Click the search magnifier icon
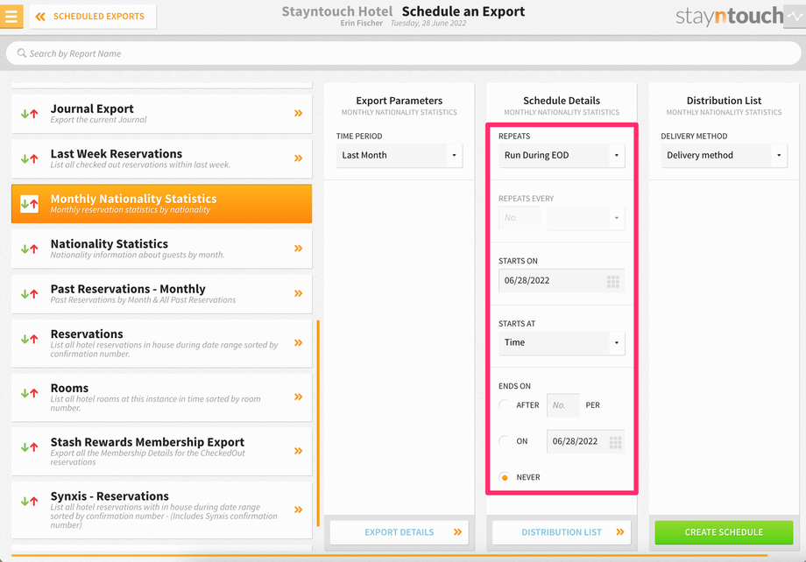Image resolution: width=806 pixels, height=562 pixels. click(x=22, y=53)
